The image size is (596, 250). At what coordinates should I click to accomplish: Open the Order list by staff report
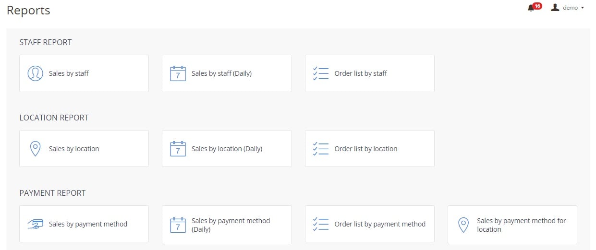click(x=370, y=73)
